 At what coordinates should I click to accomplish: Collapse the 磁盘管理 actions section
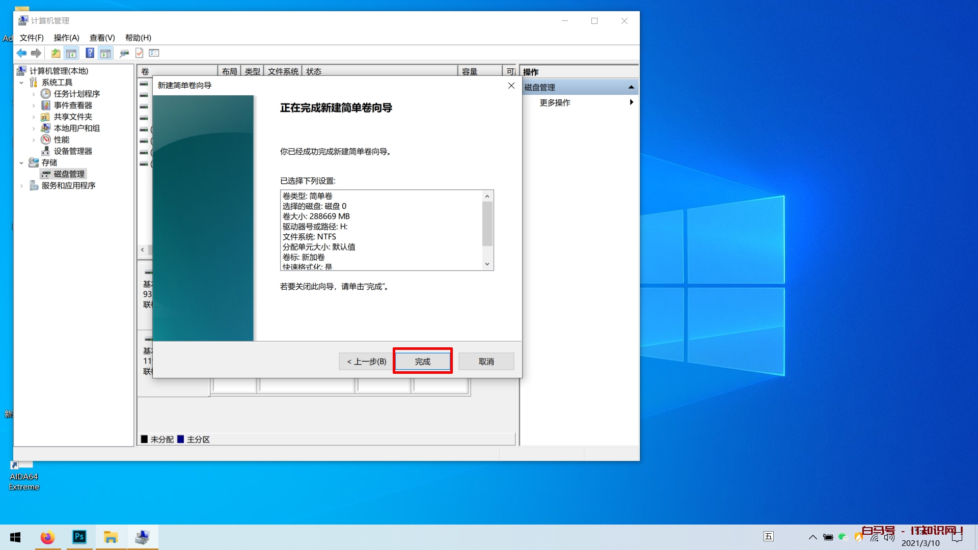coord(631,87)
